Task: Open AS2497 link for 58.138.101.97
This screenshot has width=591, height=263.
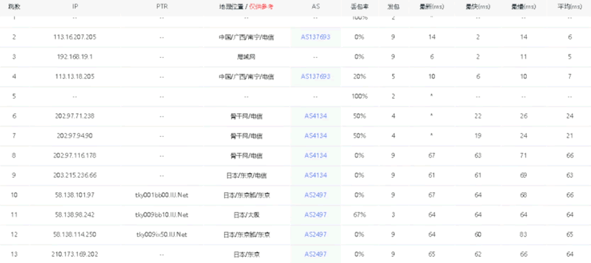Action: [316, 195]
